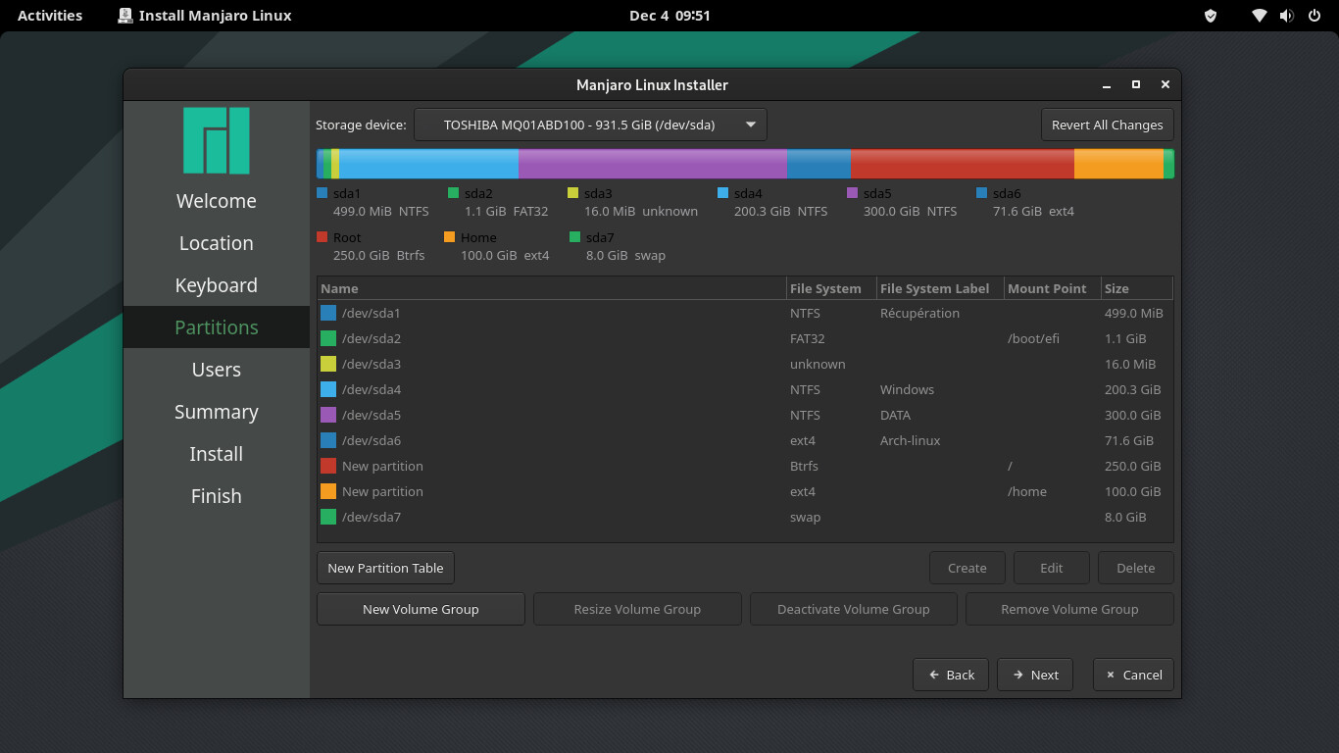The image size is (1339, 753).
Task: Click the New Partition Table button
Action: click(x=385, y=568)
